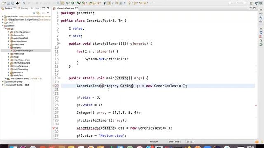Toggle Link with Editor in Project Explorer

pos(38,13)
